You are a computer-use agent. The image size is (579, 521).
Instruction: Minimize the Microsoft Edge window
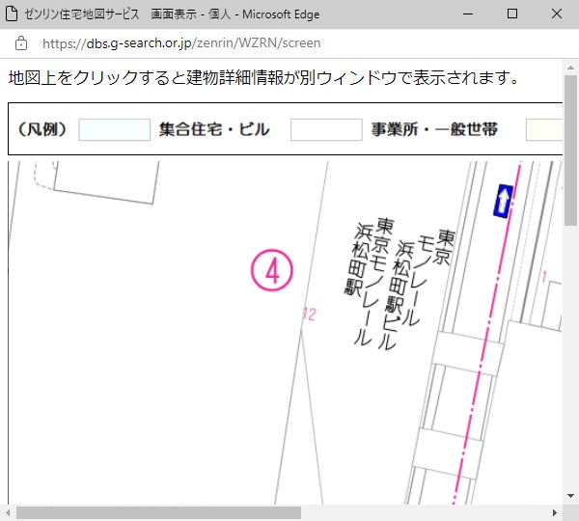468,14
